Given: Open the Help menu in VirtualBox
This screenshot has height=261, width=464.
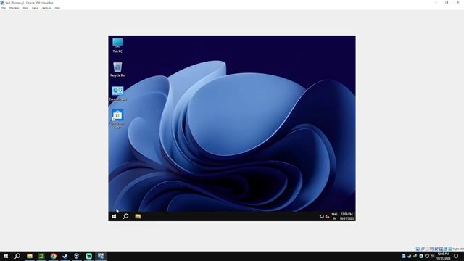Looking at the screenshot, I should [57, 8].
